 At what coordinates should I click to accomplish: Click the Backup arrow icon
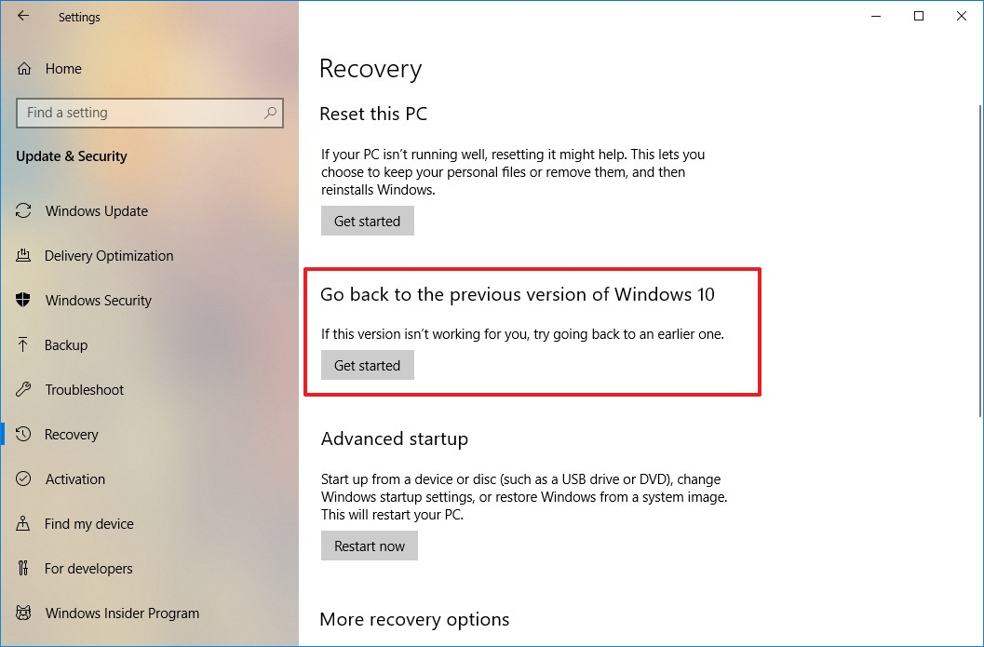click(x=24, y=345)
